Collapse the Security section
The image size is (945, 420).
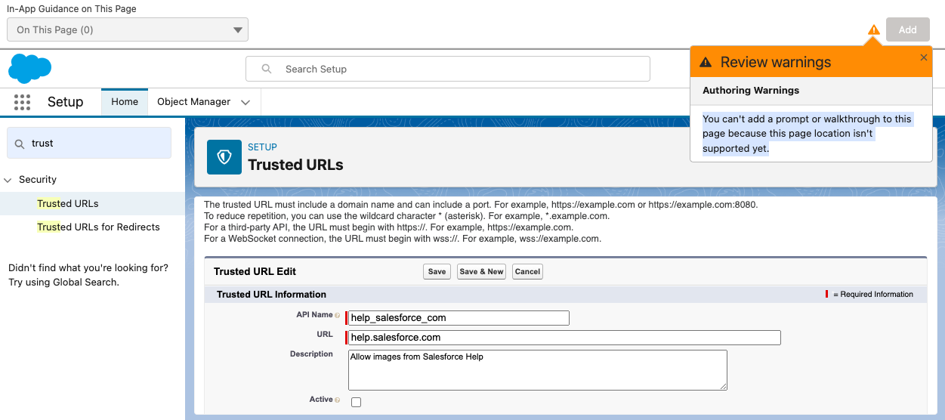tap(8, 180)
